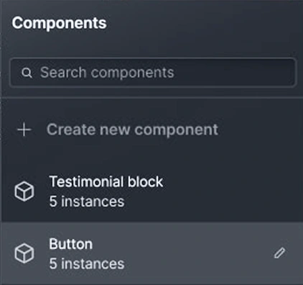303x285 pixels.
Task: Click the magnifying glass search icon
Action: click(x=27, y=73)
